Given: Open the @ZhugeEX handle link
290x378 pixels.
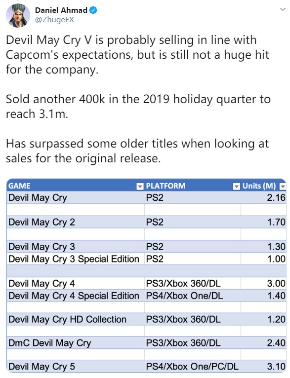Looking at the screenshot, I should pyautogui.click(x=54, y=20).
